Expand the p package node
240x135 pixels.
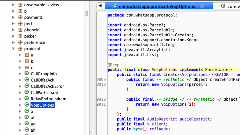(x=14, y=11)
